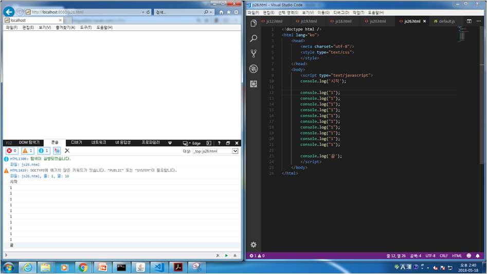Open Chrome from Windows taskbar
Image resolution: width=487 pixels, height=274 pixels.
83,267
